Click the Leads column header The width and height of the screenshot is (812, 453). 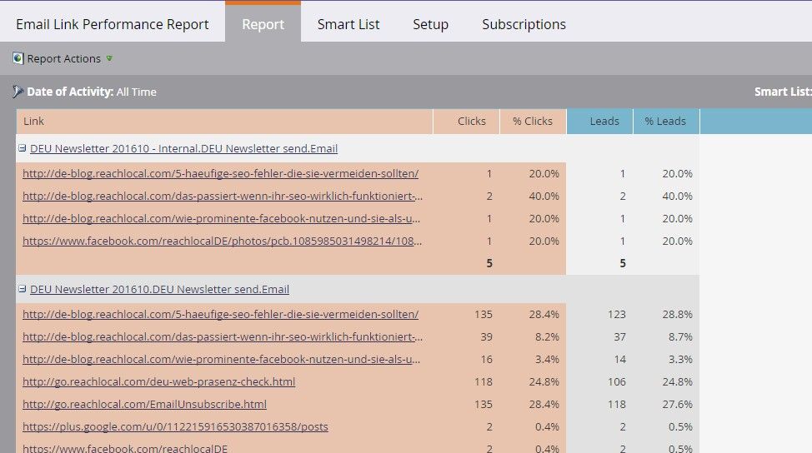604,122
